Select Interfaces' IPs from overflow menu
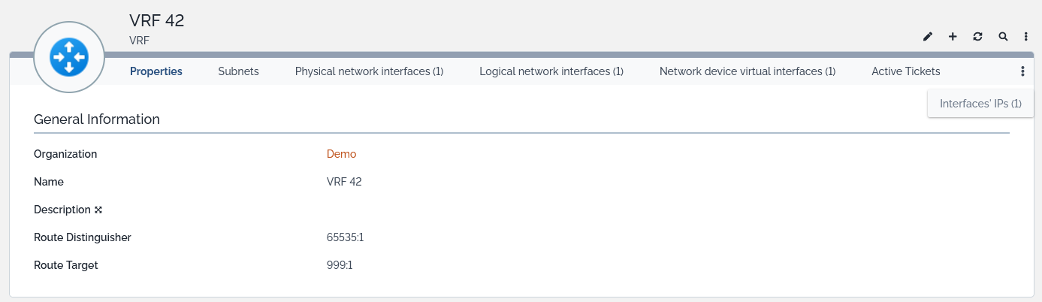The height and width of the screenshot is (302, 1042). tap(980, 104)
